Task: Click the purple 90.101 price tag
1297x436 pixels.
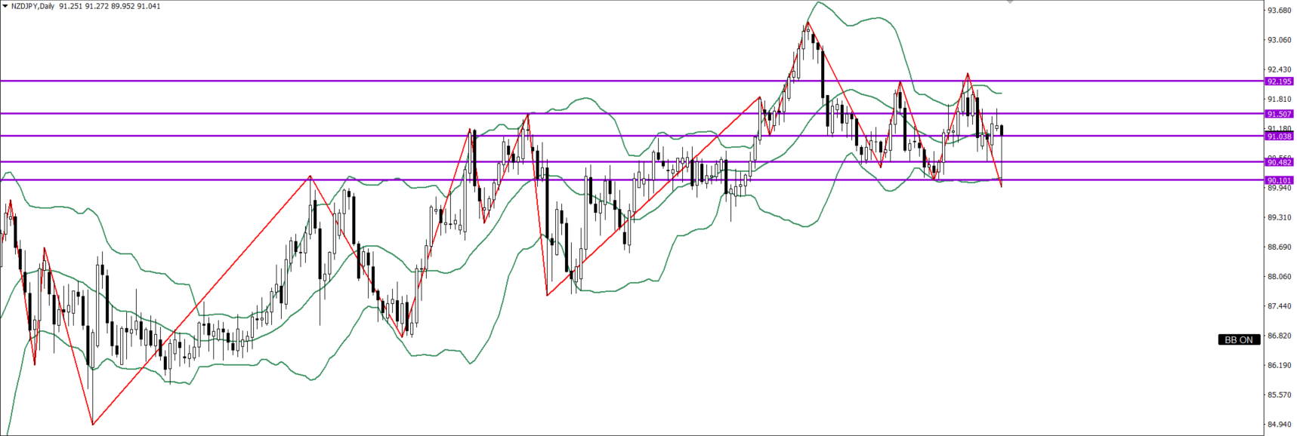Action: tap(1279, 180)
